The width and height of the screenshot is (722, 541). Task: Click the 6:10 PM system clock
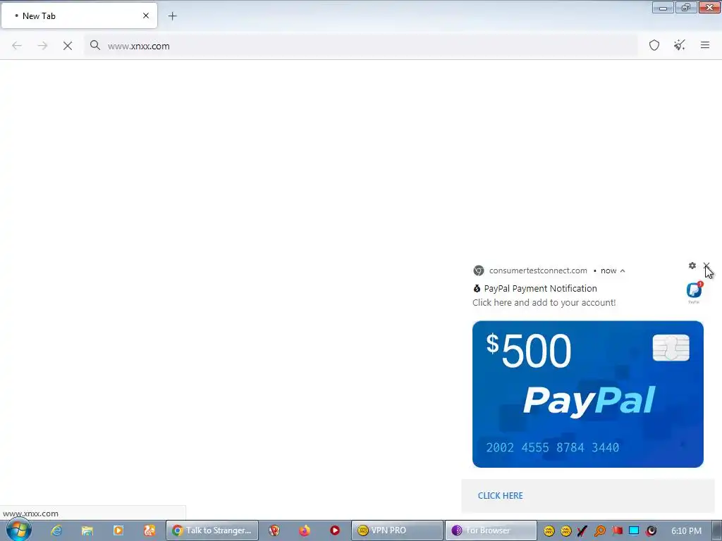[x=686, y=531]
